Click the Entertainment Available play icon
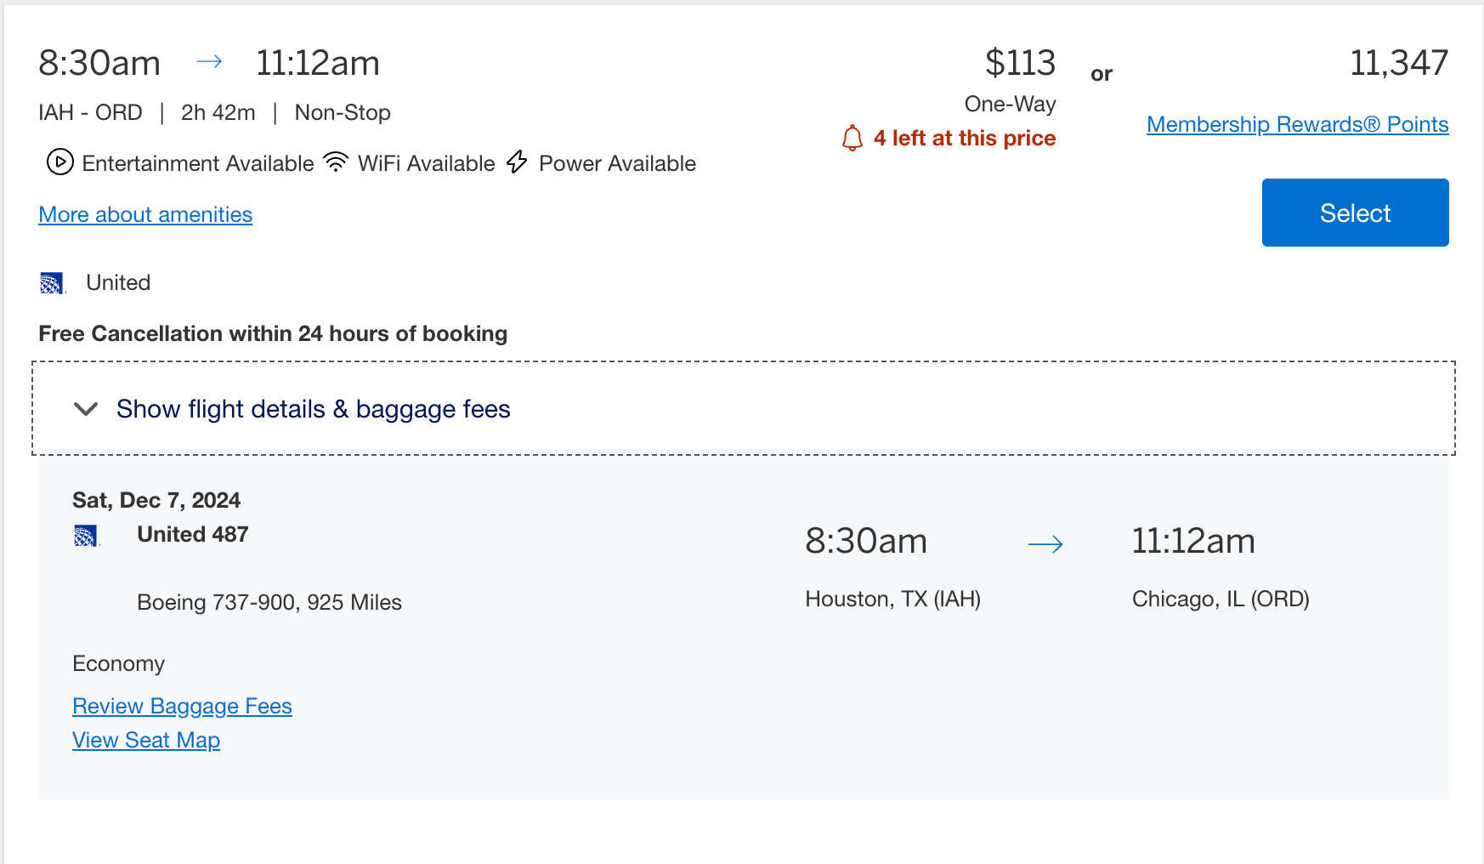Viewport: 1484px width, 864px height. pos(59,162)
